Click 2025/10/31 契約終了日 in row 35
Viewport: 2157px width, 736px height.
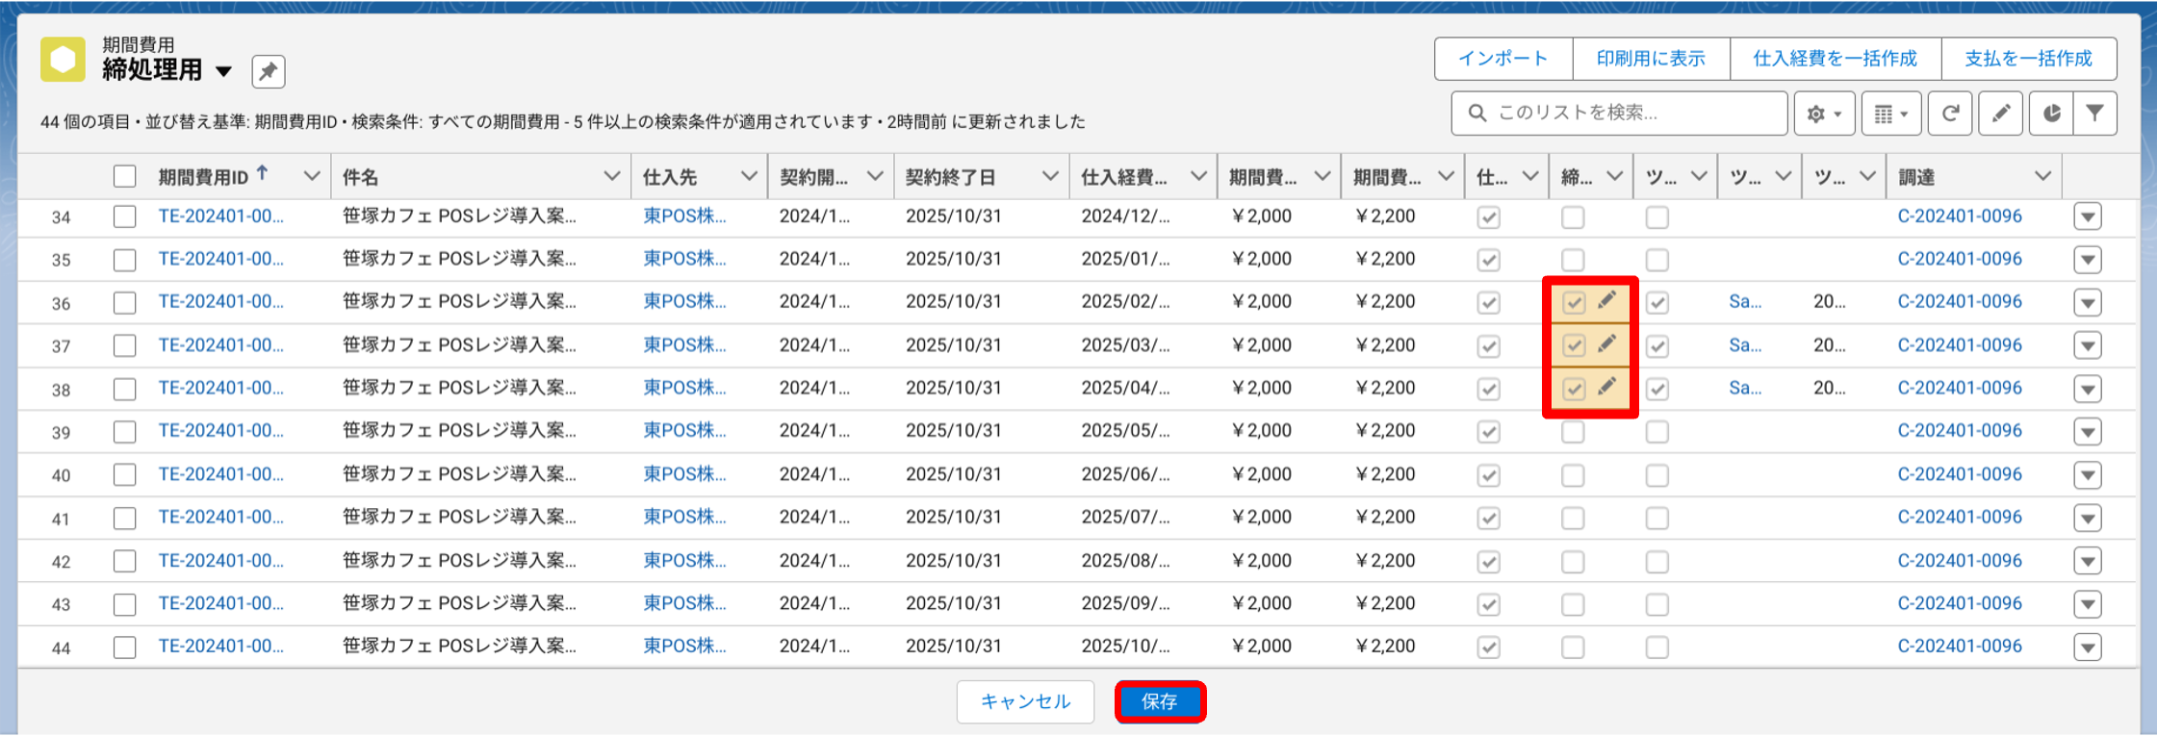(953, 259)
